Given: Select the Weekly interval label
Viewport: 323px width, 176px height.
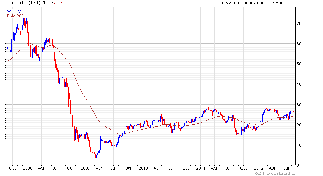Looking at the screenshot, I should tap(14, 11).
